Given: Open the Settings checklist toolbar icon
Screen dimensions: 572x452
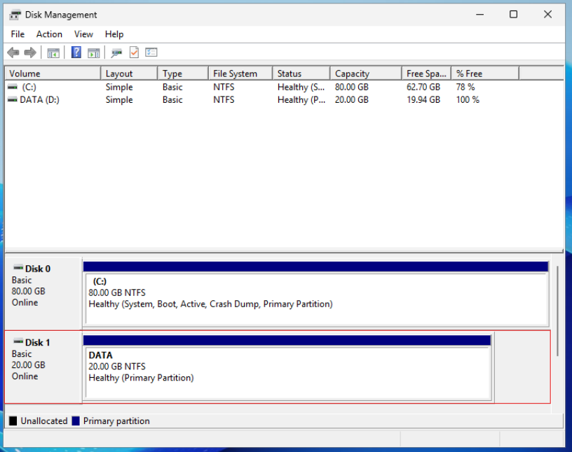Looking at the screenshot, I should click(151, 52).
